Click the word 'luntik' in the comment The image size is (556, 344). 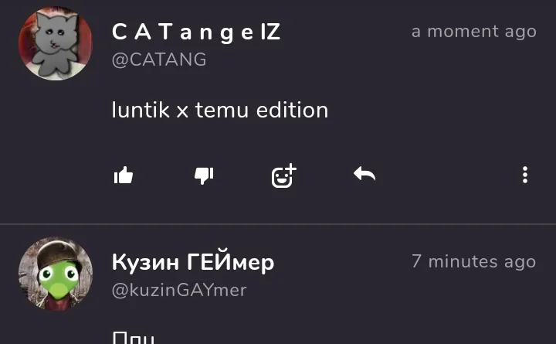pos(141,110)
